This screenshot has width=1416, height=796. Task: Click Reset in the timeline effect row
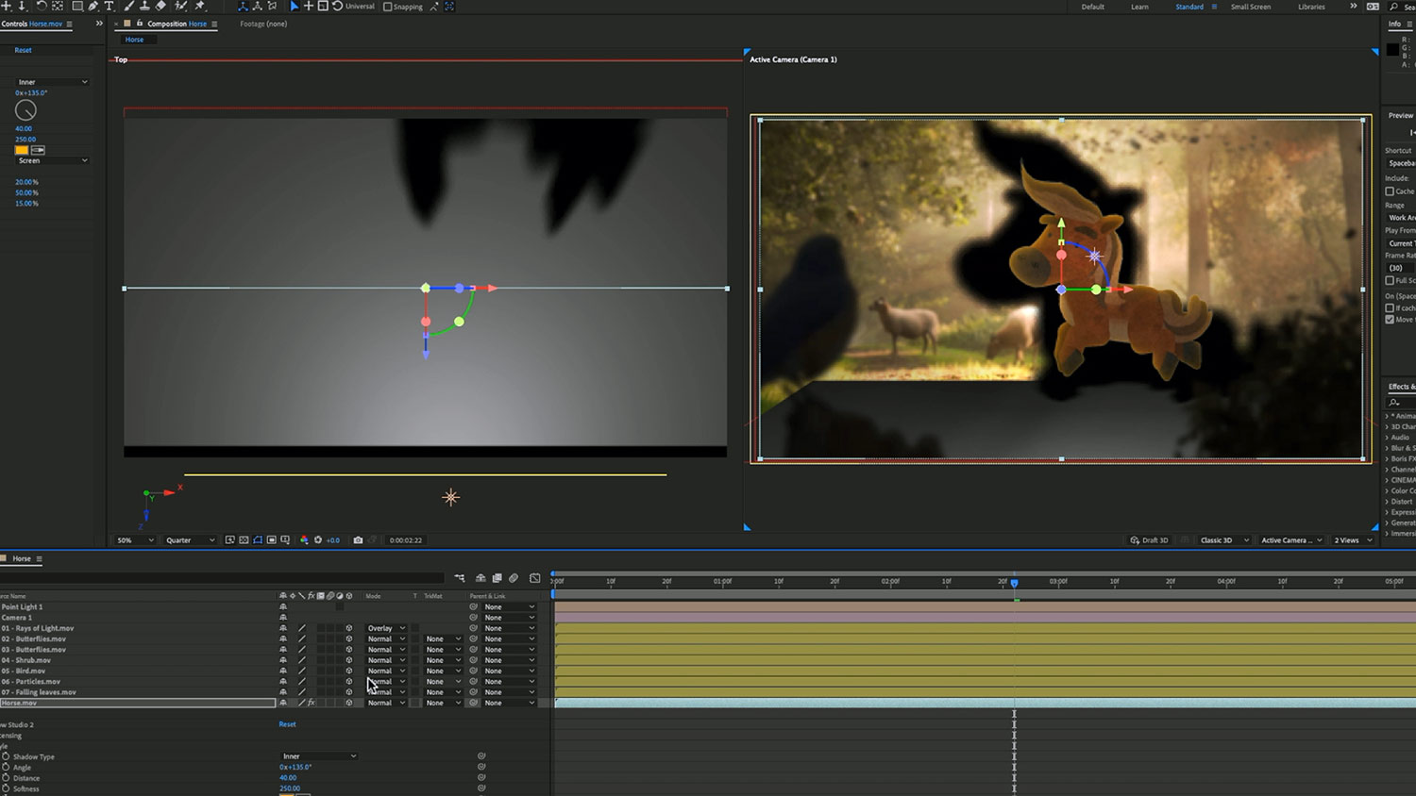click(x=287, y=724)
